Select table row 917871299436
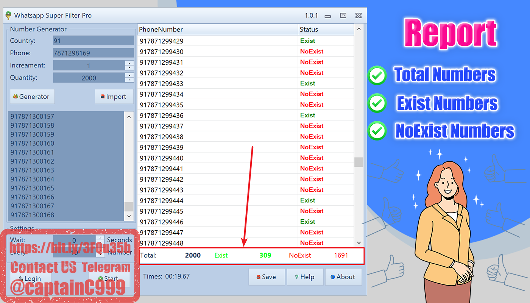This screenshot has height=303, width=530. coord(246,115)
